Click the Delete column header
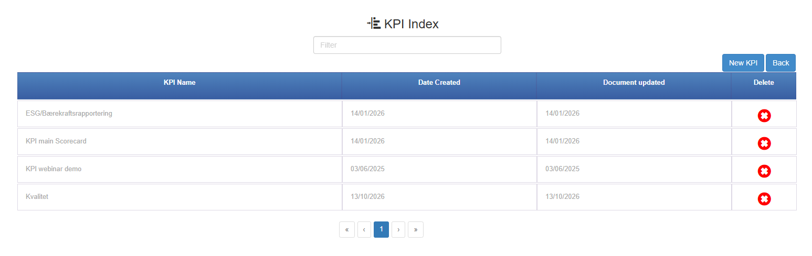The height and width of the screenshot is (256, 812). 764,86
